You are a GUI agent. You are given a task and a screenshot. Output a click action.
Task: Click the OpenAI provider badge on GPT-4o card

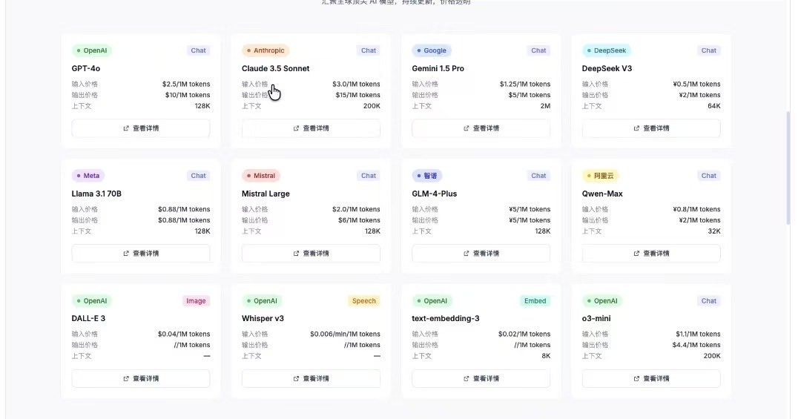tap(92, 50)
